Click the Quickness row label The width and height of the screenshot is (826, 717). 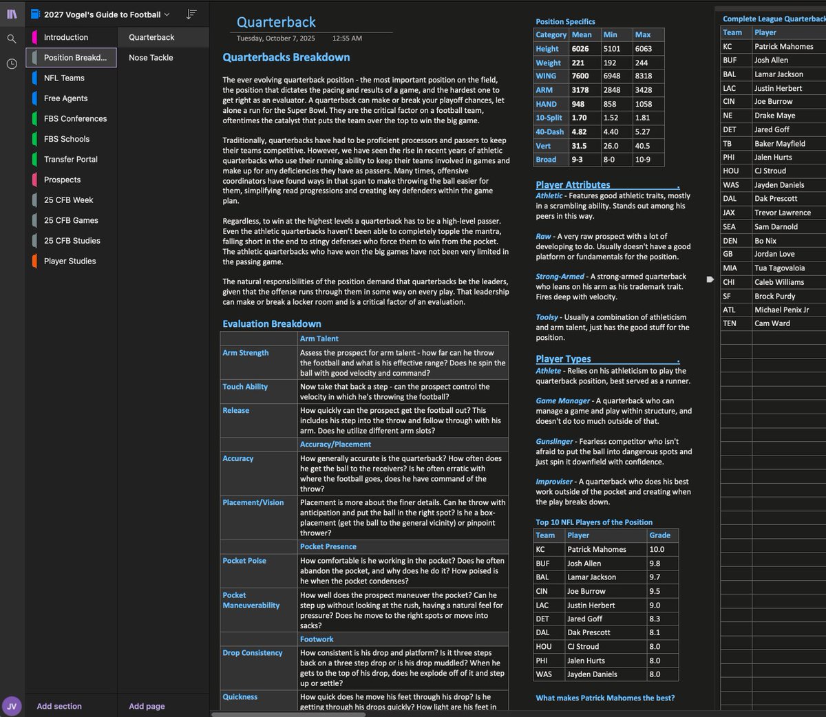coord(240,697)
